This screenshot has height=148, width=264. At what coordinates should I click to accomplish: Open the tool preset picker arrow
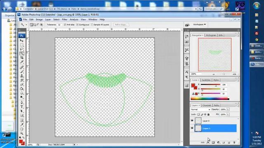click(26, 25)
